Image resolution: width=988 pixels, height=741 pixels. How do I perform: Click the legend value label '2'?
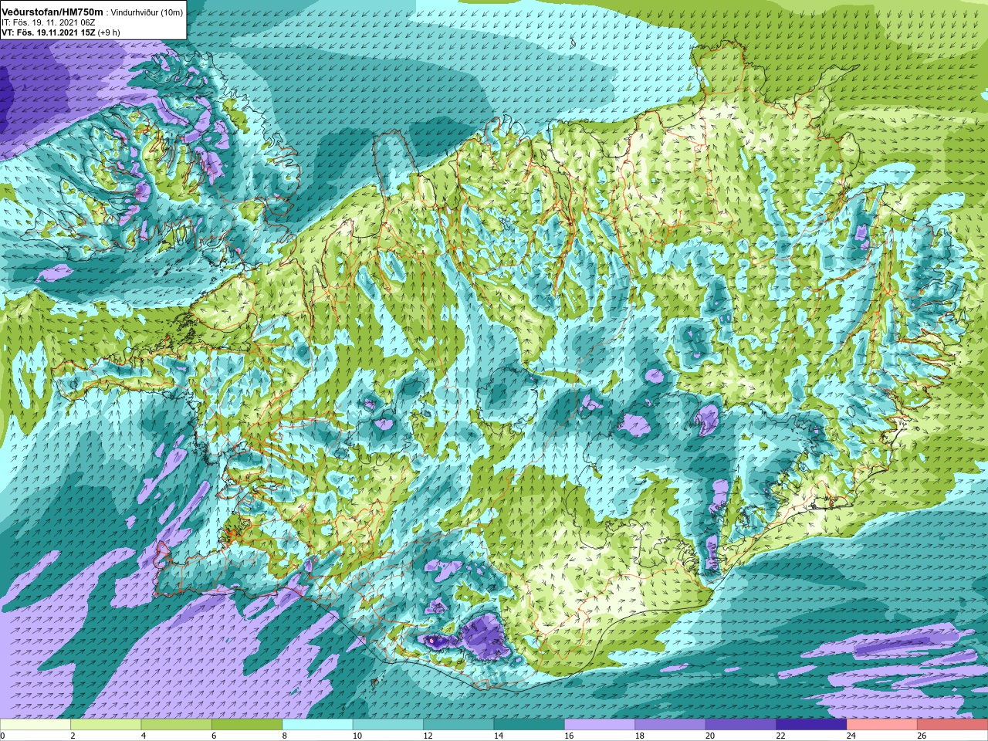pyautogui.click(x=73, y=736)
